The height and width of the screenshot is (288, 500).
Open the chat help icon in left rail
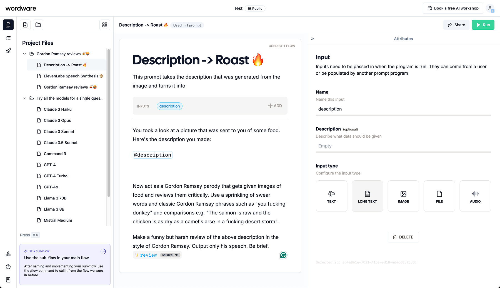tap(8, 267)
